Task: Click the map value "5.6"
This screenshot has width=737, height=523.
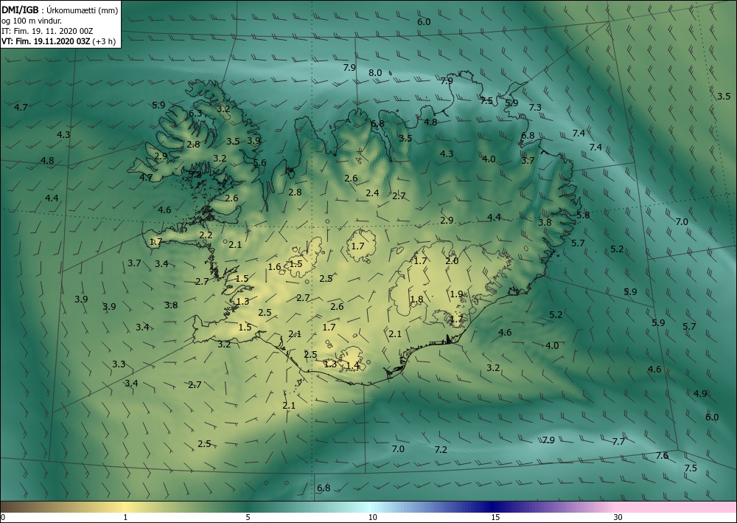Action: pos(259,163)
